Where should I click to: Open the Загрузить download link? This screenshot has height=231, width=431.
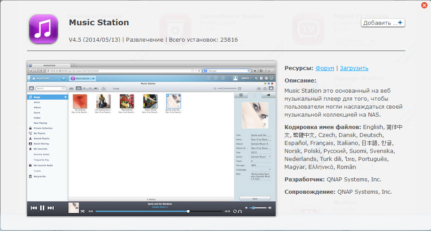pos(354,68)
